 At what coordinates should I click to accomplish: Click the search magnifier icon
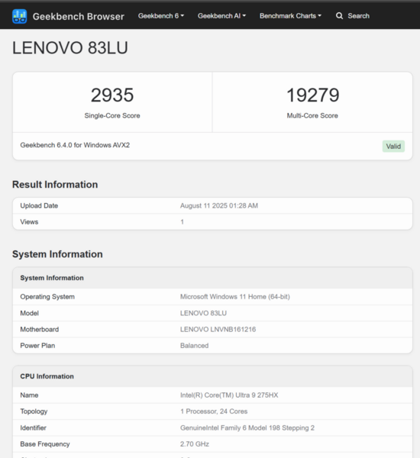339,16
